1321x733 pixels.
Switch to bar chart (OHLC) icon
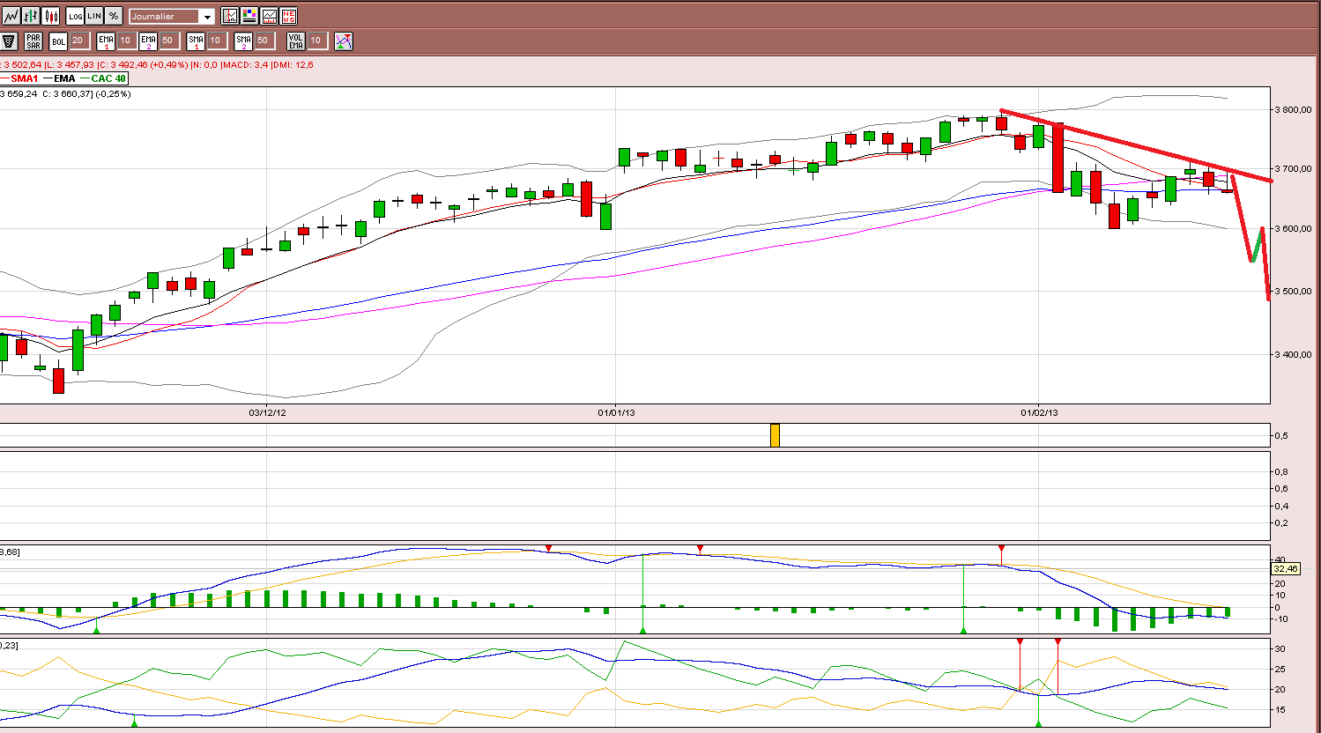(31, 16)
